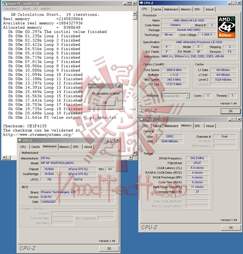Click the Manufacturer DFI Inc. field
The width and height of the screenshot is (243, 254).
77,158
